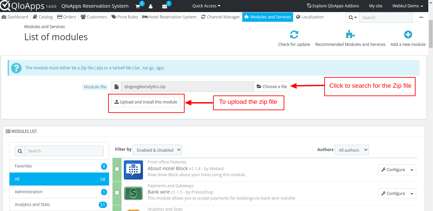
Task: Open the Customers menu
Action: tap(94, 17)
